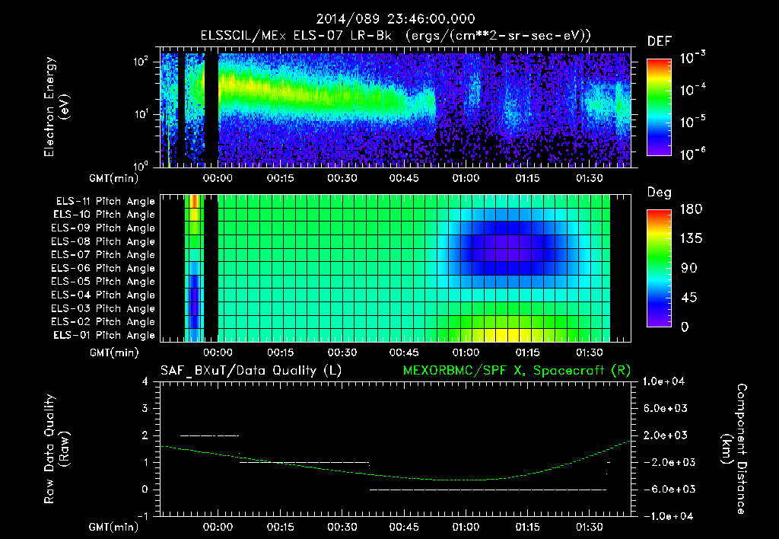The image size is (779, 539).
Task: Click the Deg pitch angle color bar
Action: (659, 268)
